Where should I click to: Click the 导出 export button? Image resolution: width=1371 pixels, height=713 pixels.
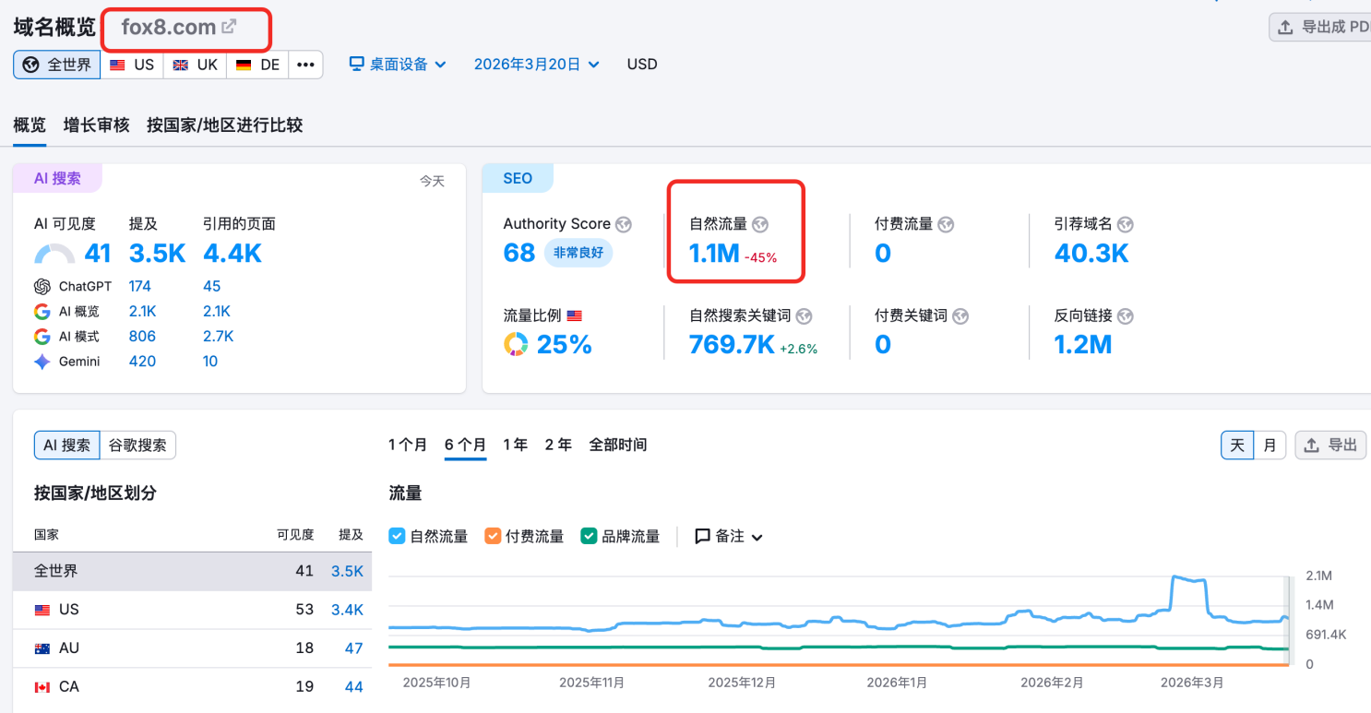tap(1329, 446)
